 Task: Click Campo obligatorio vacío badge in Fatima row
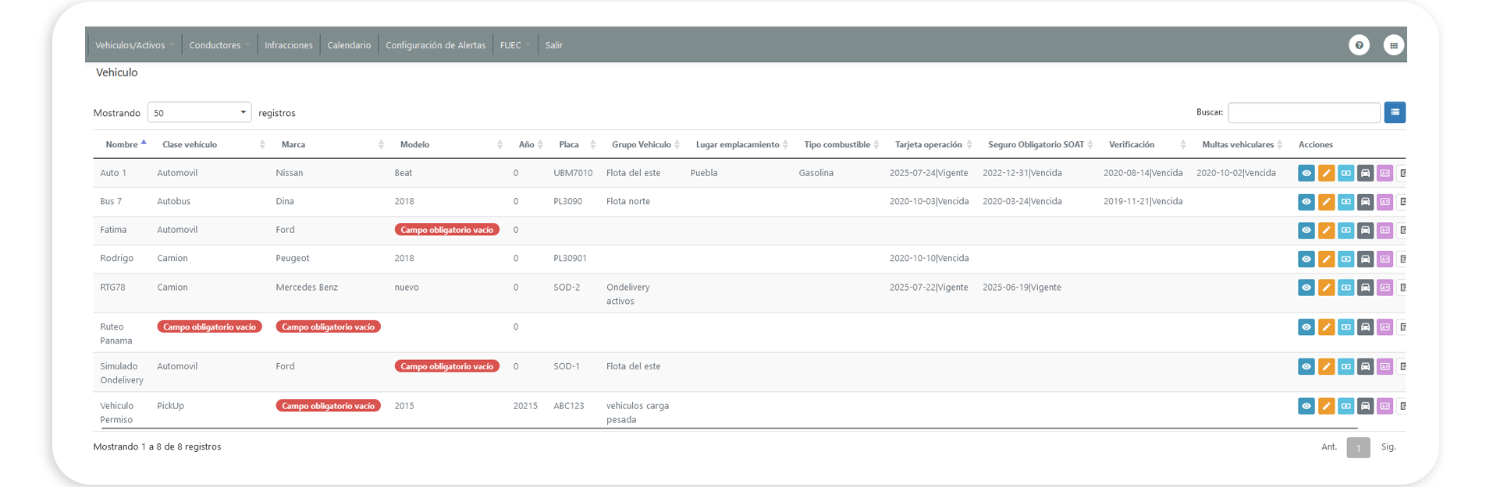point(446,230)
